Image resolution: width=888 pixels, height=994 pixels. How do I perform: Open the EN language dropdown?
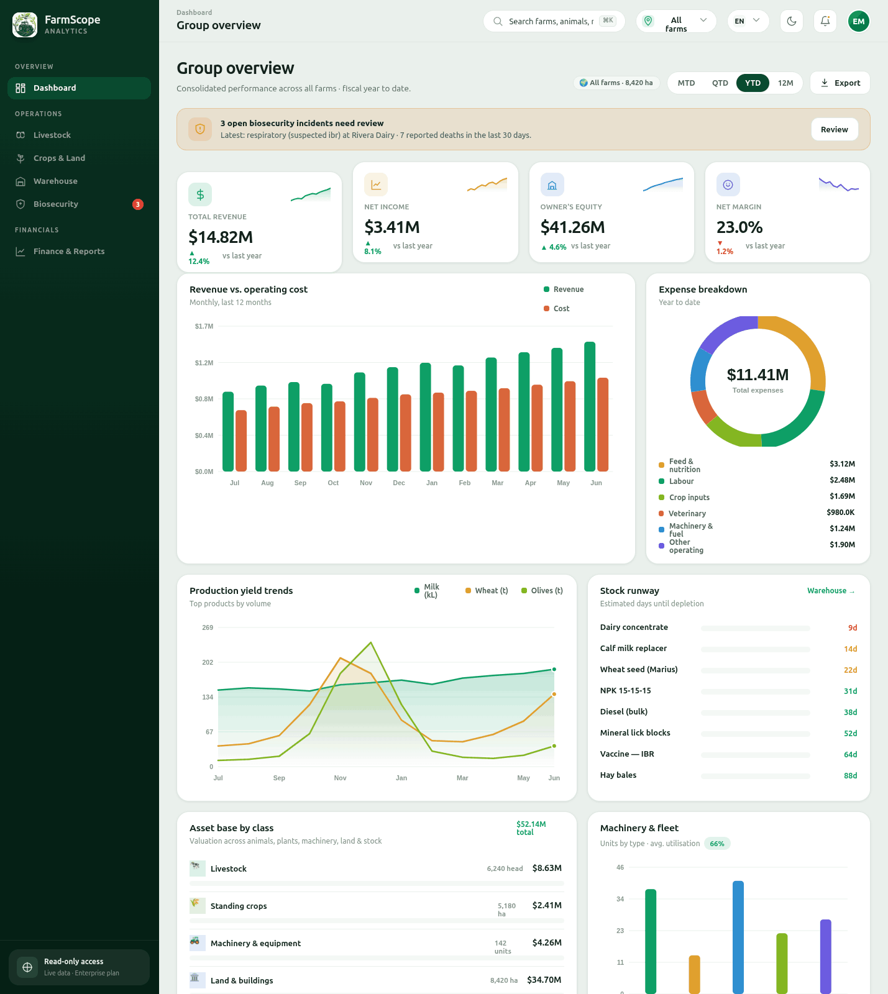[x=748, y=21]
